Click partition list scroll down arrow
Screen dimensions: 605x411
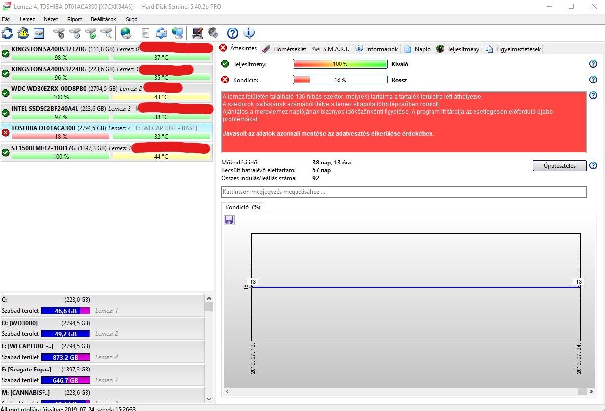[x=209, y=399]
